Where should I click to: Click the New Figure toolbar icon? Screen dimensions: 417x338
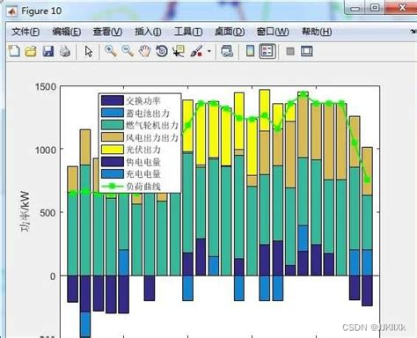tap(14, 51)
